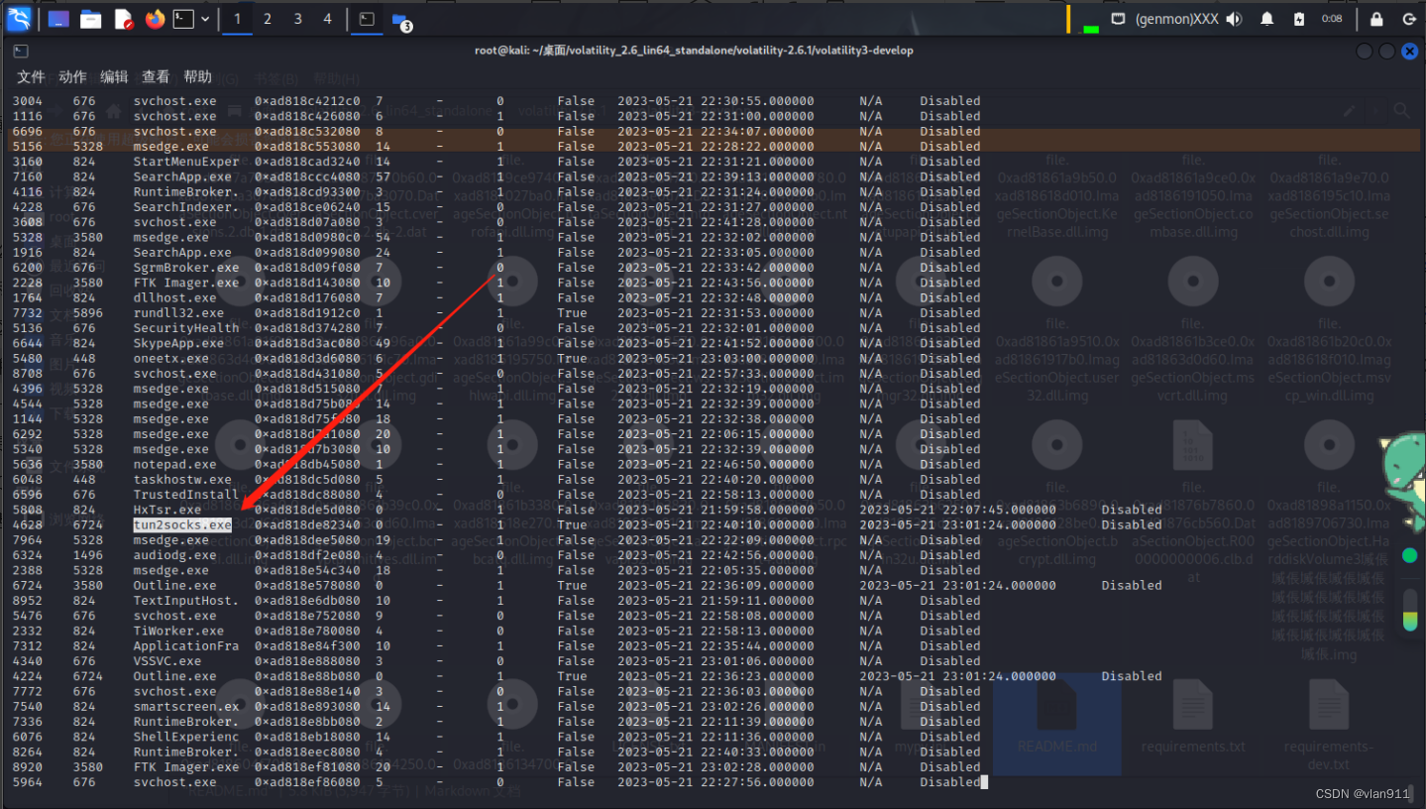The width and height of the screenshot is (1426, 809).
Task: Click the ShellExperienc process name
Action: tap(186, 737)
